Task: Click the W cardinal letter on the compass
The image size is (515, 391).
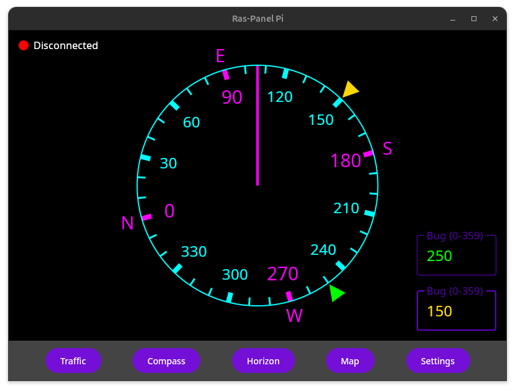Action: point(294,316)
